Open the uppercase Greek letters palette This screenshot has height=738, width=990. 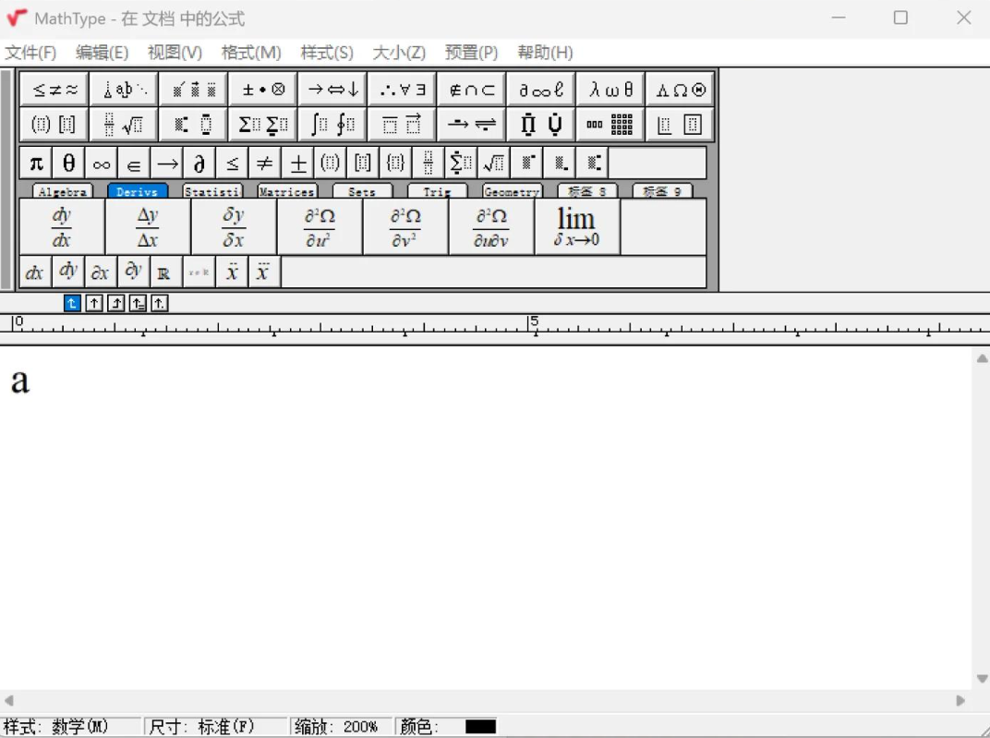tap(680, 90)
